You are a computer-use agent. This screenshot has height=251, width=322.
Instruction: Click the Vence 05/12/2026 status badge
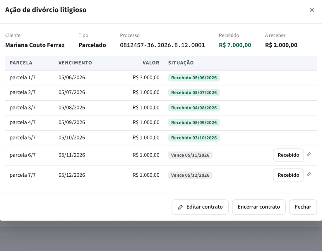tap(190, 175)
